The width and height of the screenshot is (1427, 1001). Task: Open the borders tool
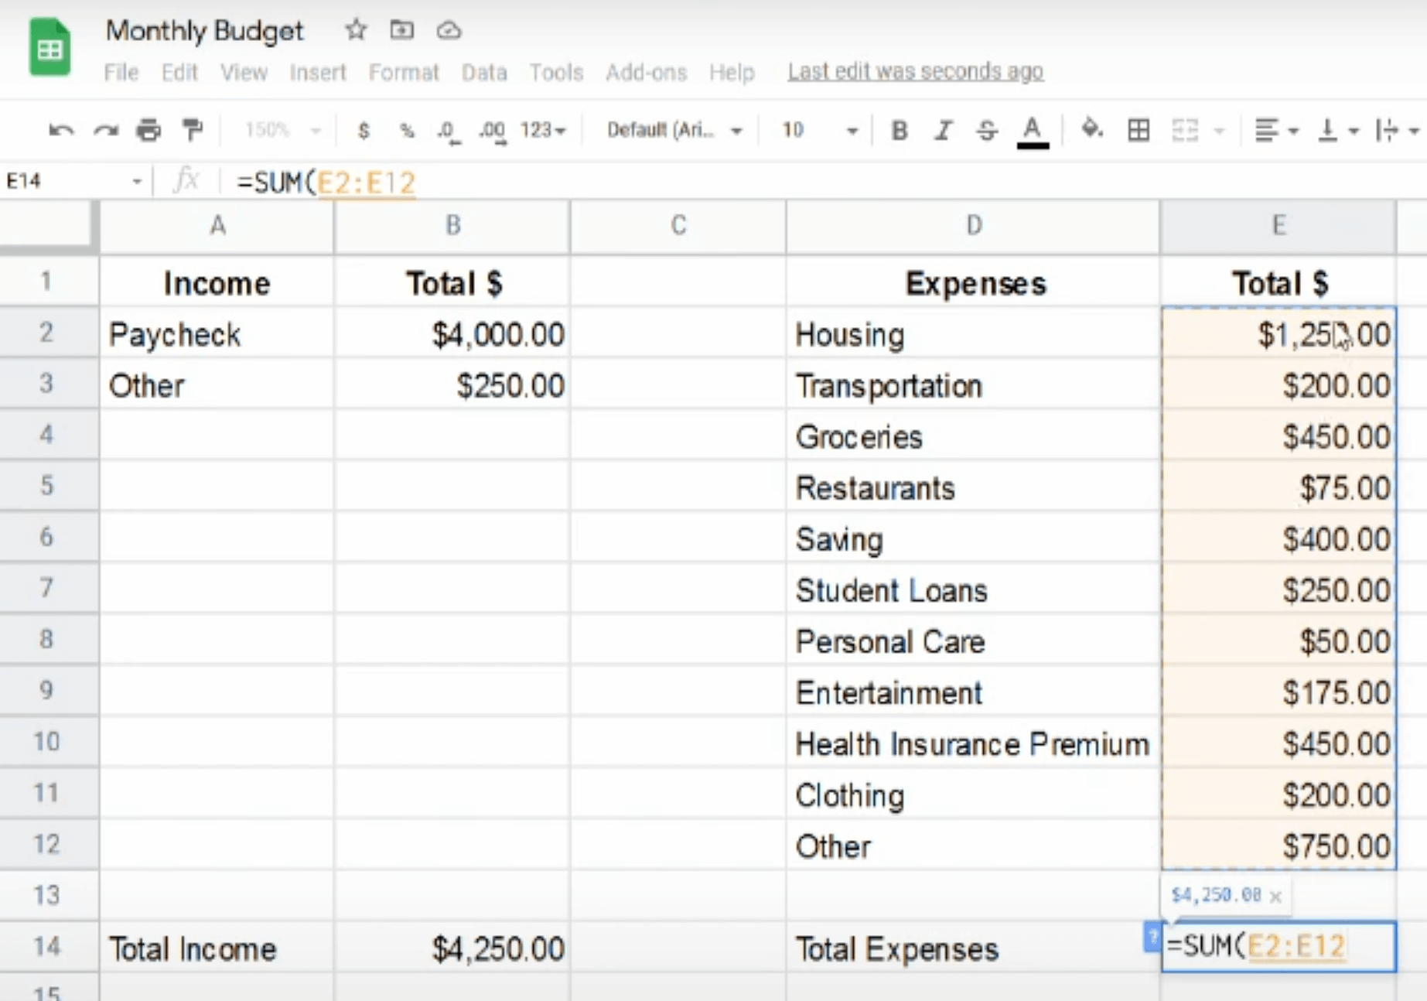click(x=1139, y=130)
